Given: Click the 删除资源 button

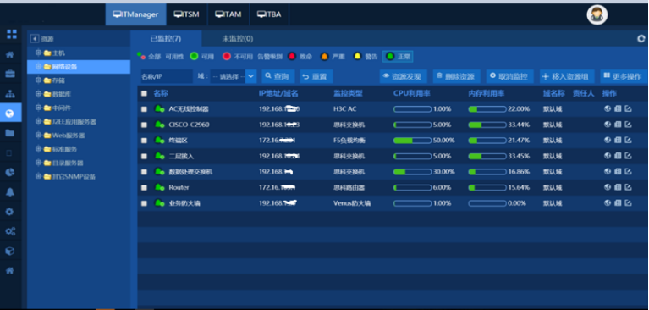Looking at the screenshot, I should tap(457, 76).
